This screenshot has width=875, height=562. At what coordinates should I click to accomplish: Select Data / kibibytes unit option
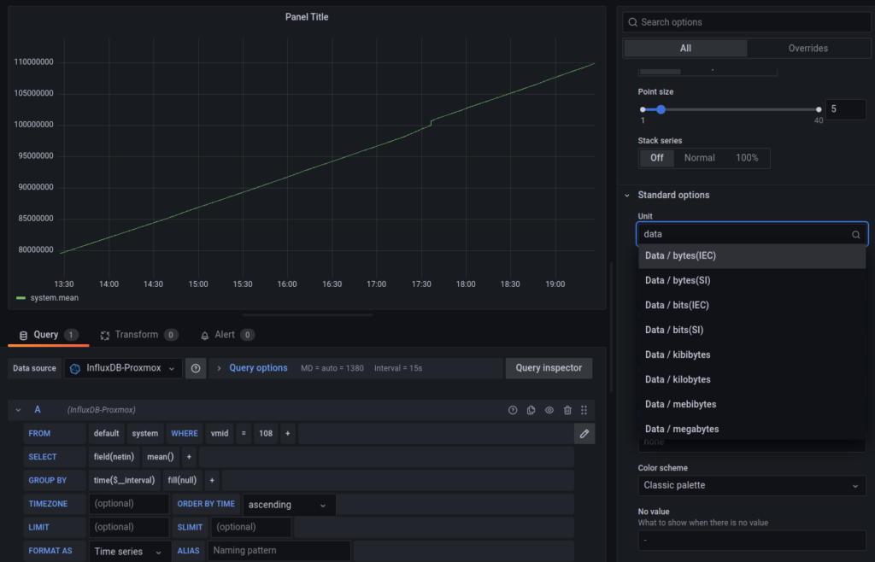(x=678, y=354)
